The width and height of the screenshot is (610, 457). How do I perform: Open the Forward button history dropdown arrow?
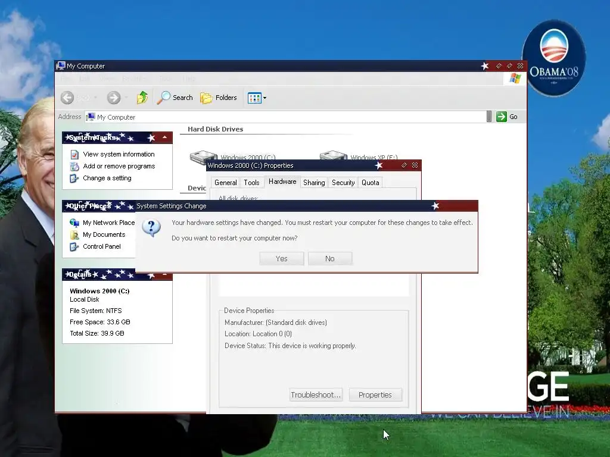coord(126,98)
